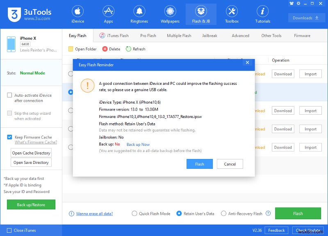The height and width of the screenshot is (236, 328).
Task: Click the Check Update button
Action: (x=308, y=230)
